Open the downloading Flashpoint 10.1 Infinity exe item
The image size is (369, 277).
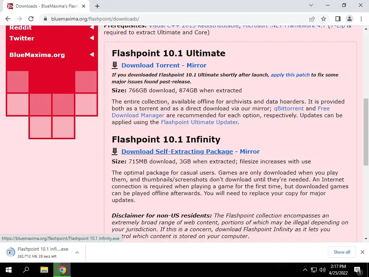tap(37, 252)
